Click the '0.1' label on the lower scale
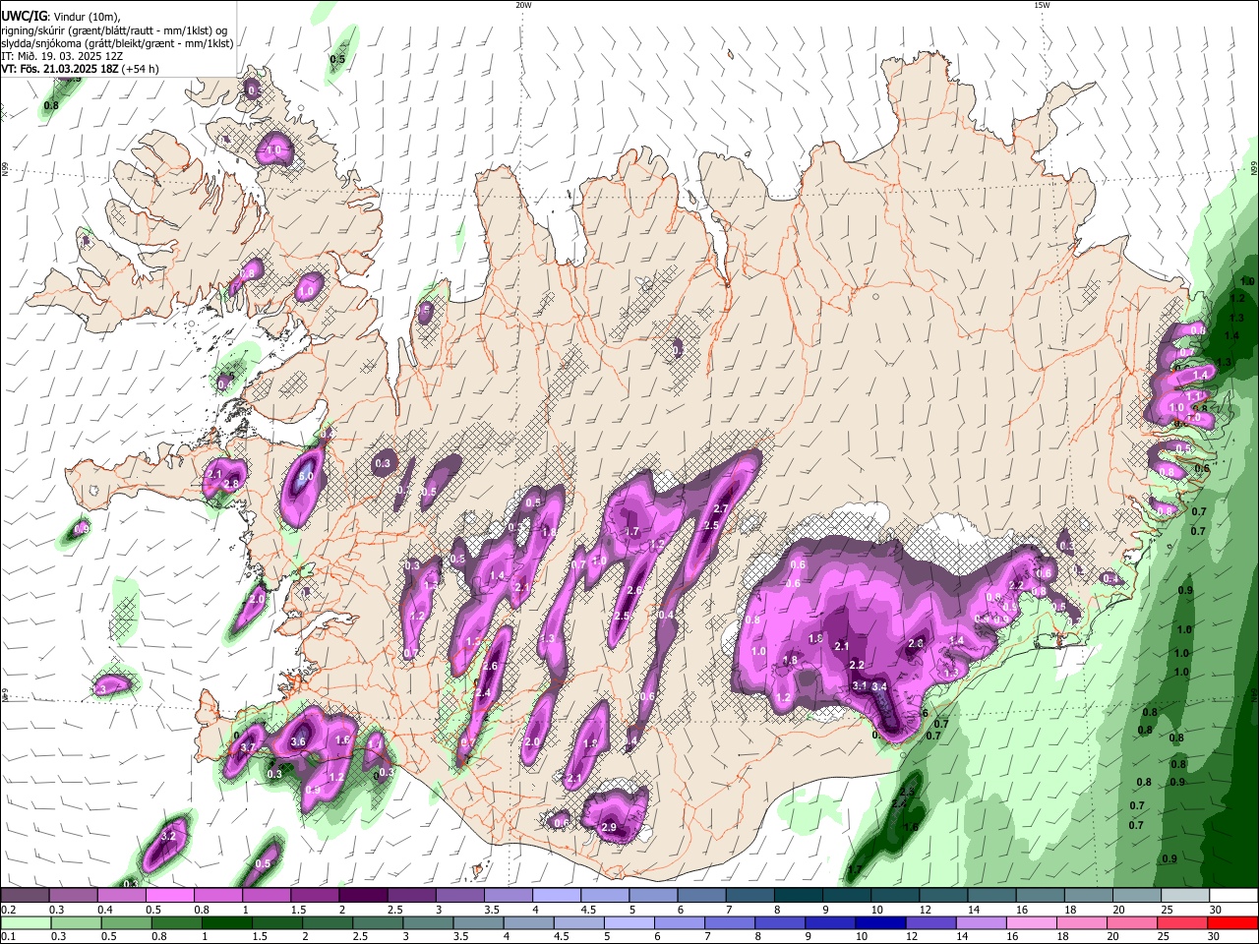This screenshot has width=1259, height=944. tap(9, 936)
